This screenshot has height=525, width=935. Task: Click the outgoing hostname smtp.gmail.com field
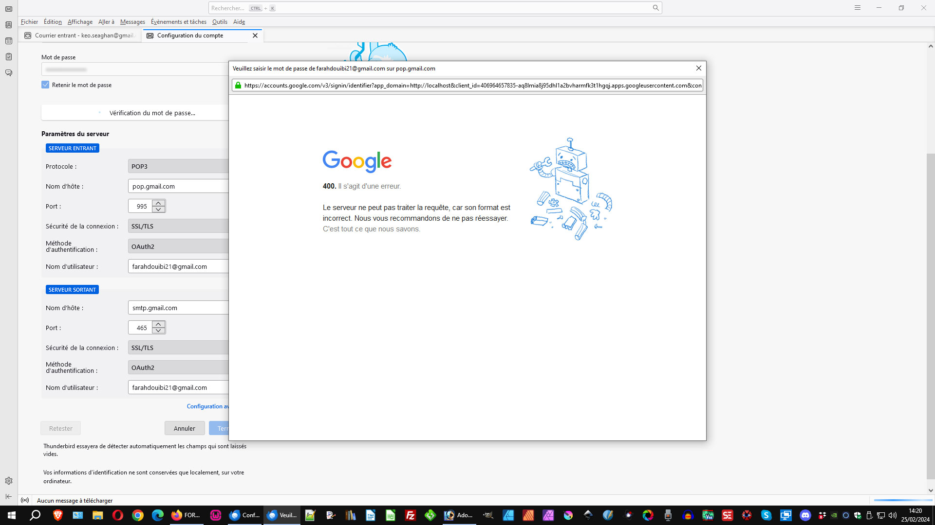click(x=178, y=308)
